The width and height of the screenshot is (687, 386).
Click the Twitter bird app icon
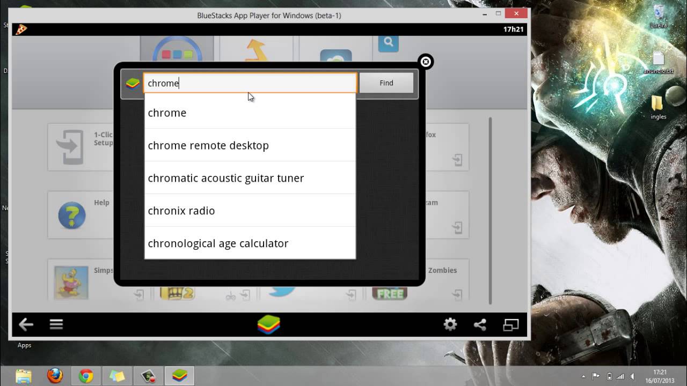[282, 291]
